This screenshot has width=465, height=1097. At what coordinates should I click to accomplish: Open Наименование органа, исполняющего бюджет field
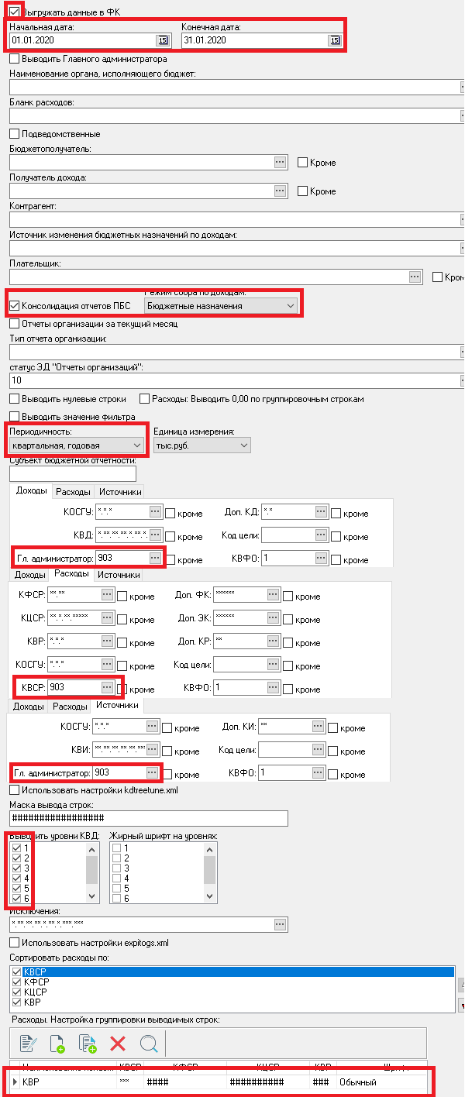(236, 87)
